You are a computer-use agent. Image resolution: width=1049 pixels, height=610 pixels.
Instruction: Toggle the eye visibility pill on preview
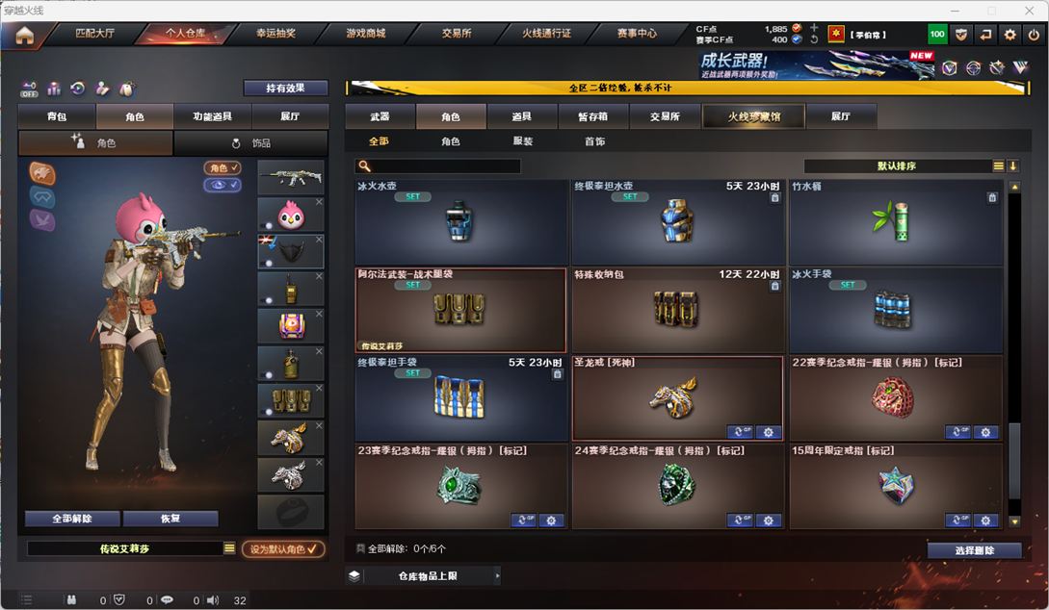(x=223, y=185)
